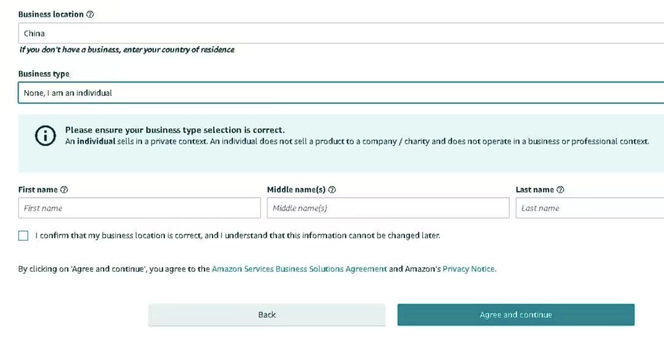Focus the Middle name(s) text box
Screen dimensions: 664x337
(388, 208)
